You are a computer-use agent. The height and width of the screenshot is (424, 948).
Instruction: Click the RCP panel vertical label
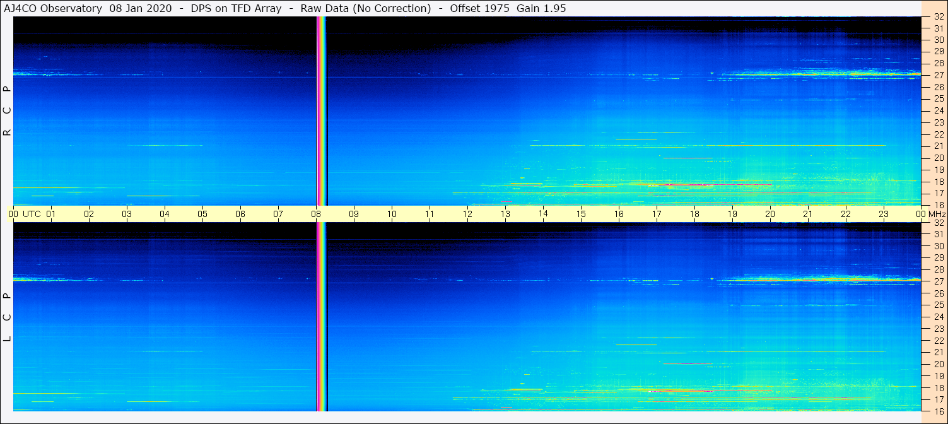(8, 110)
